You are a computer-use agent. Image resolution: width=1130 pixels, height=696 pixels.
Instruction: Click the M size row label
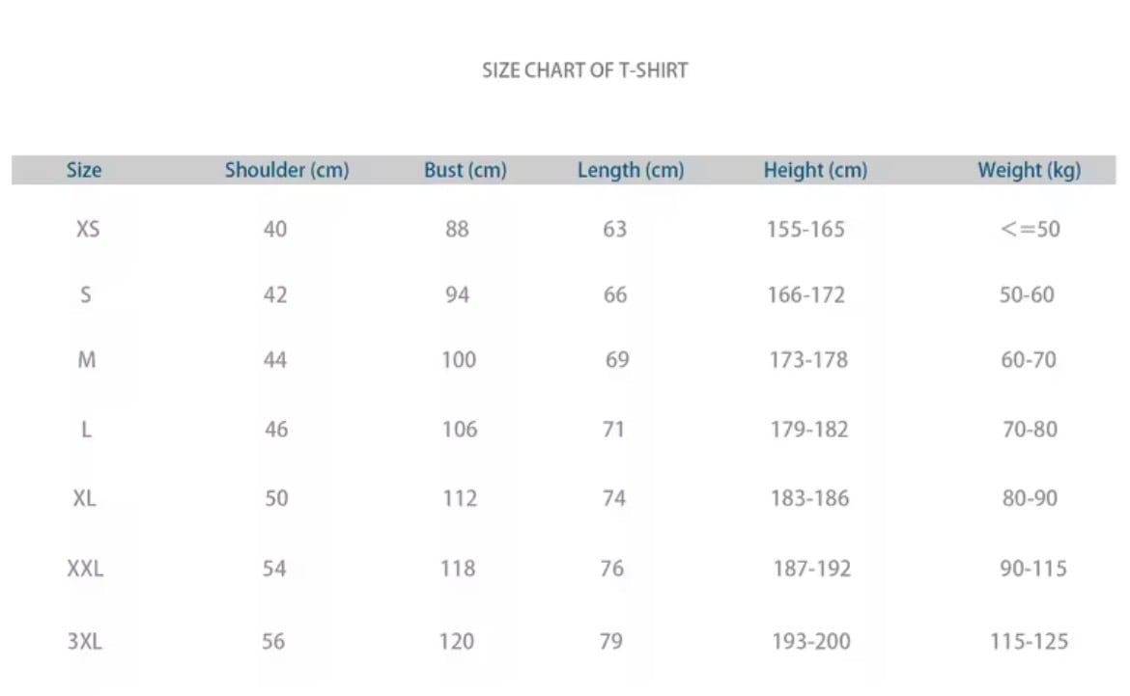click(x=87, y=360)
